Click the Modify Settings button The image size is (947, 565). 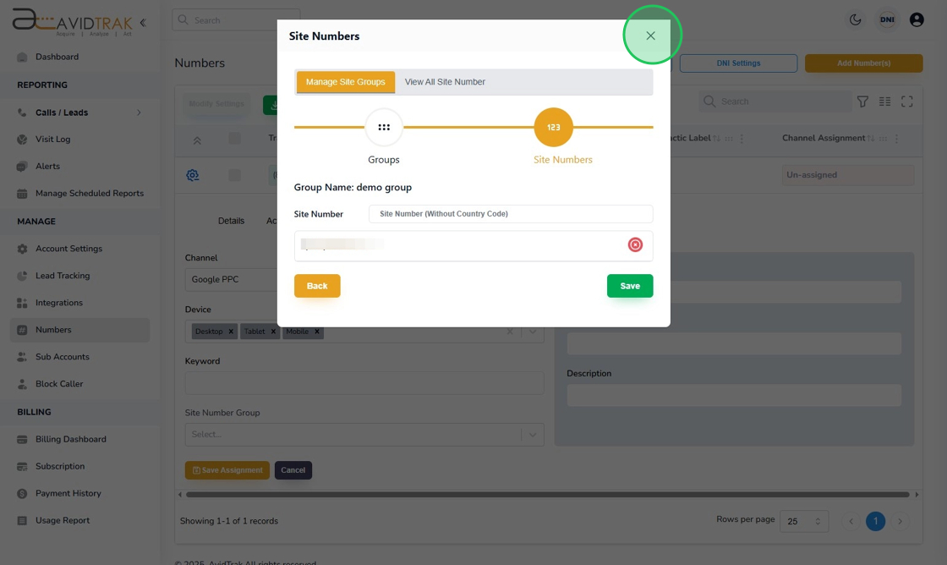click(x=216, y=104)
